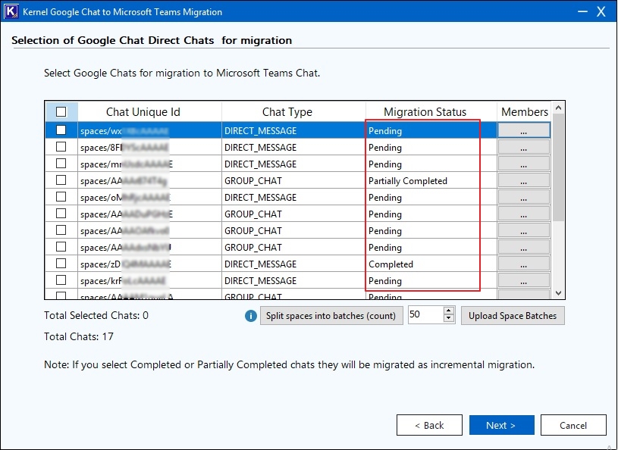Click the Kernel app logo icon
The width and height of the screenshot is (618, 450).
pos(11,12)
